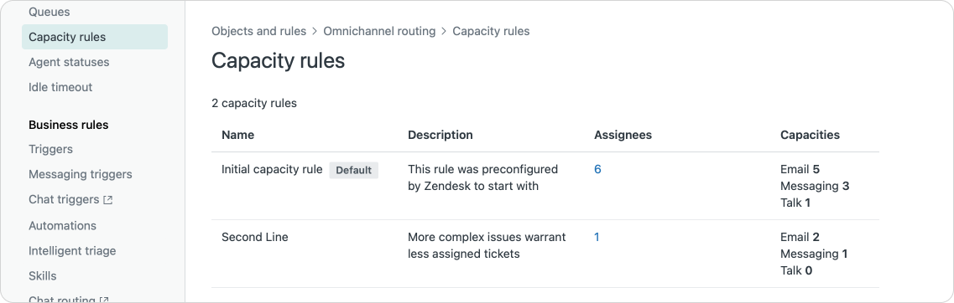Screen dimensions: 954x303
Task: Click the Objects and rules breadcrumb
Action: point(259,31)
